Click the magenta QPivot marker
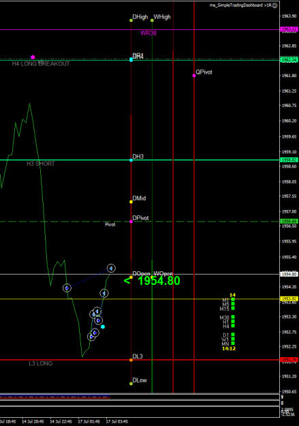The height and width of the screenshot is (426, 299). click(x=194, y=76)
